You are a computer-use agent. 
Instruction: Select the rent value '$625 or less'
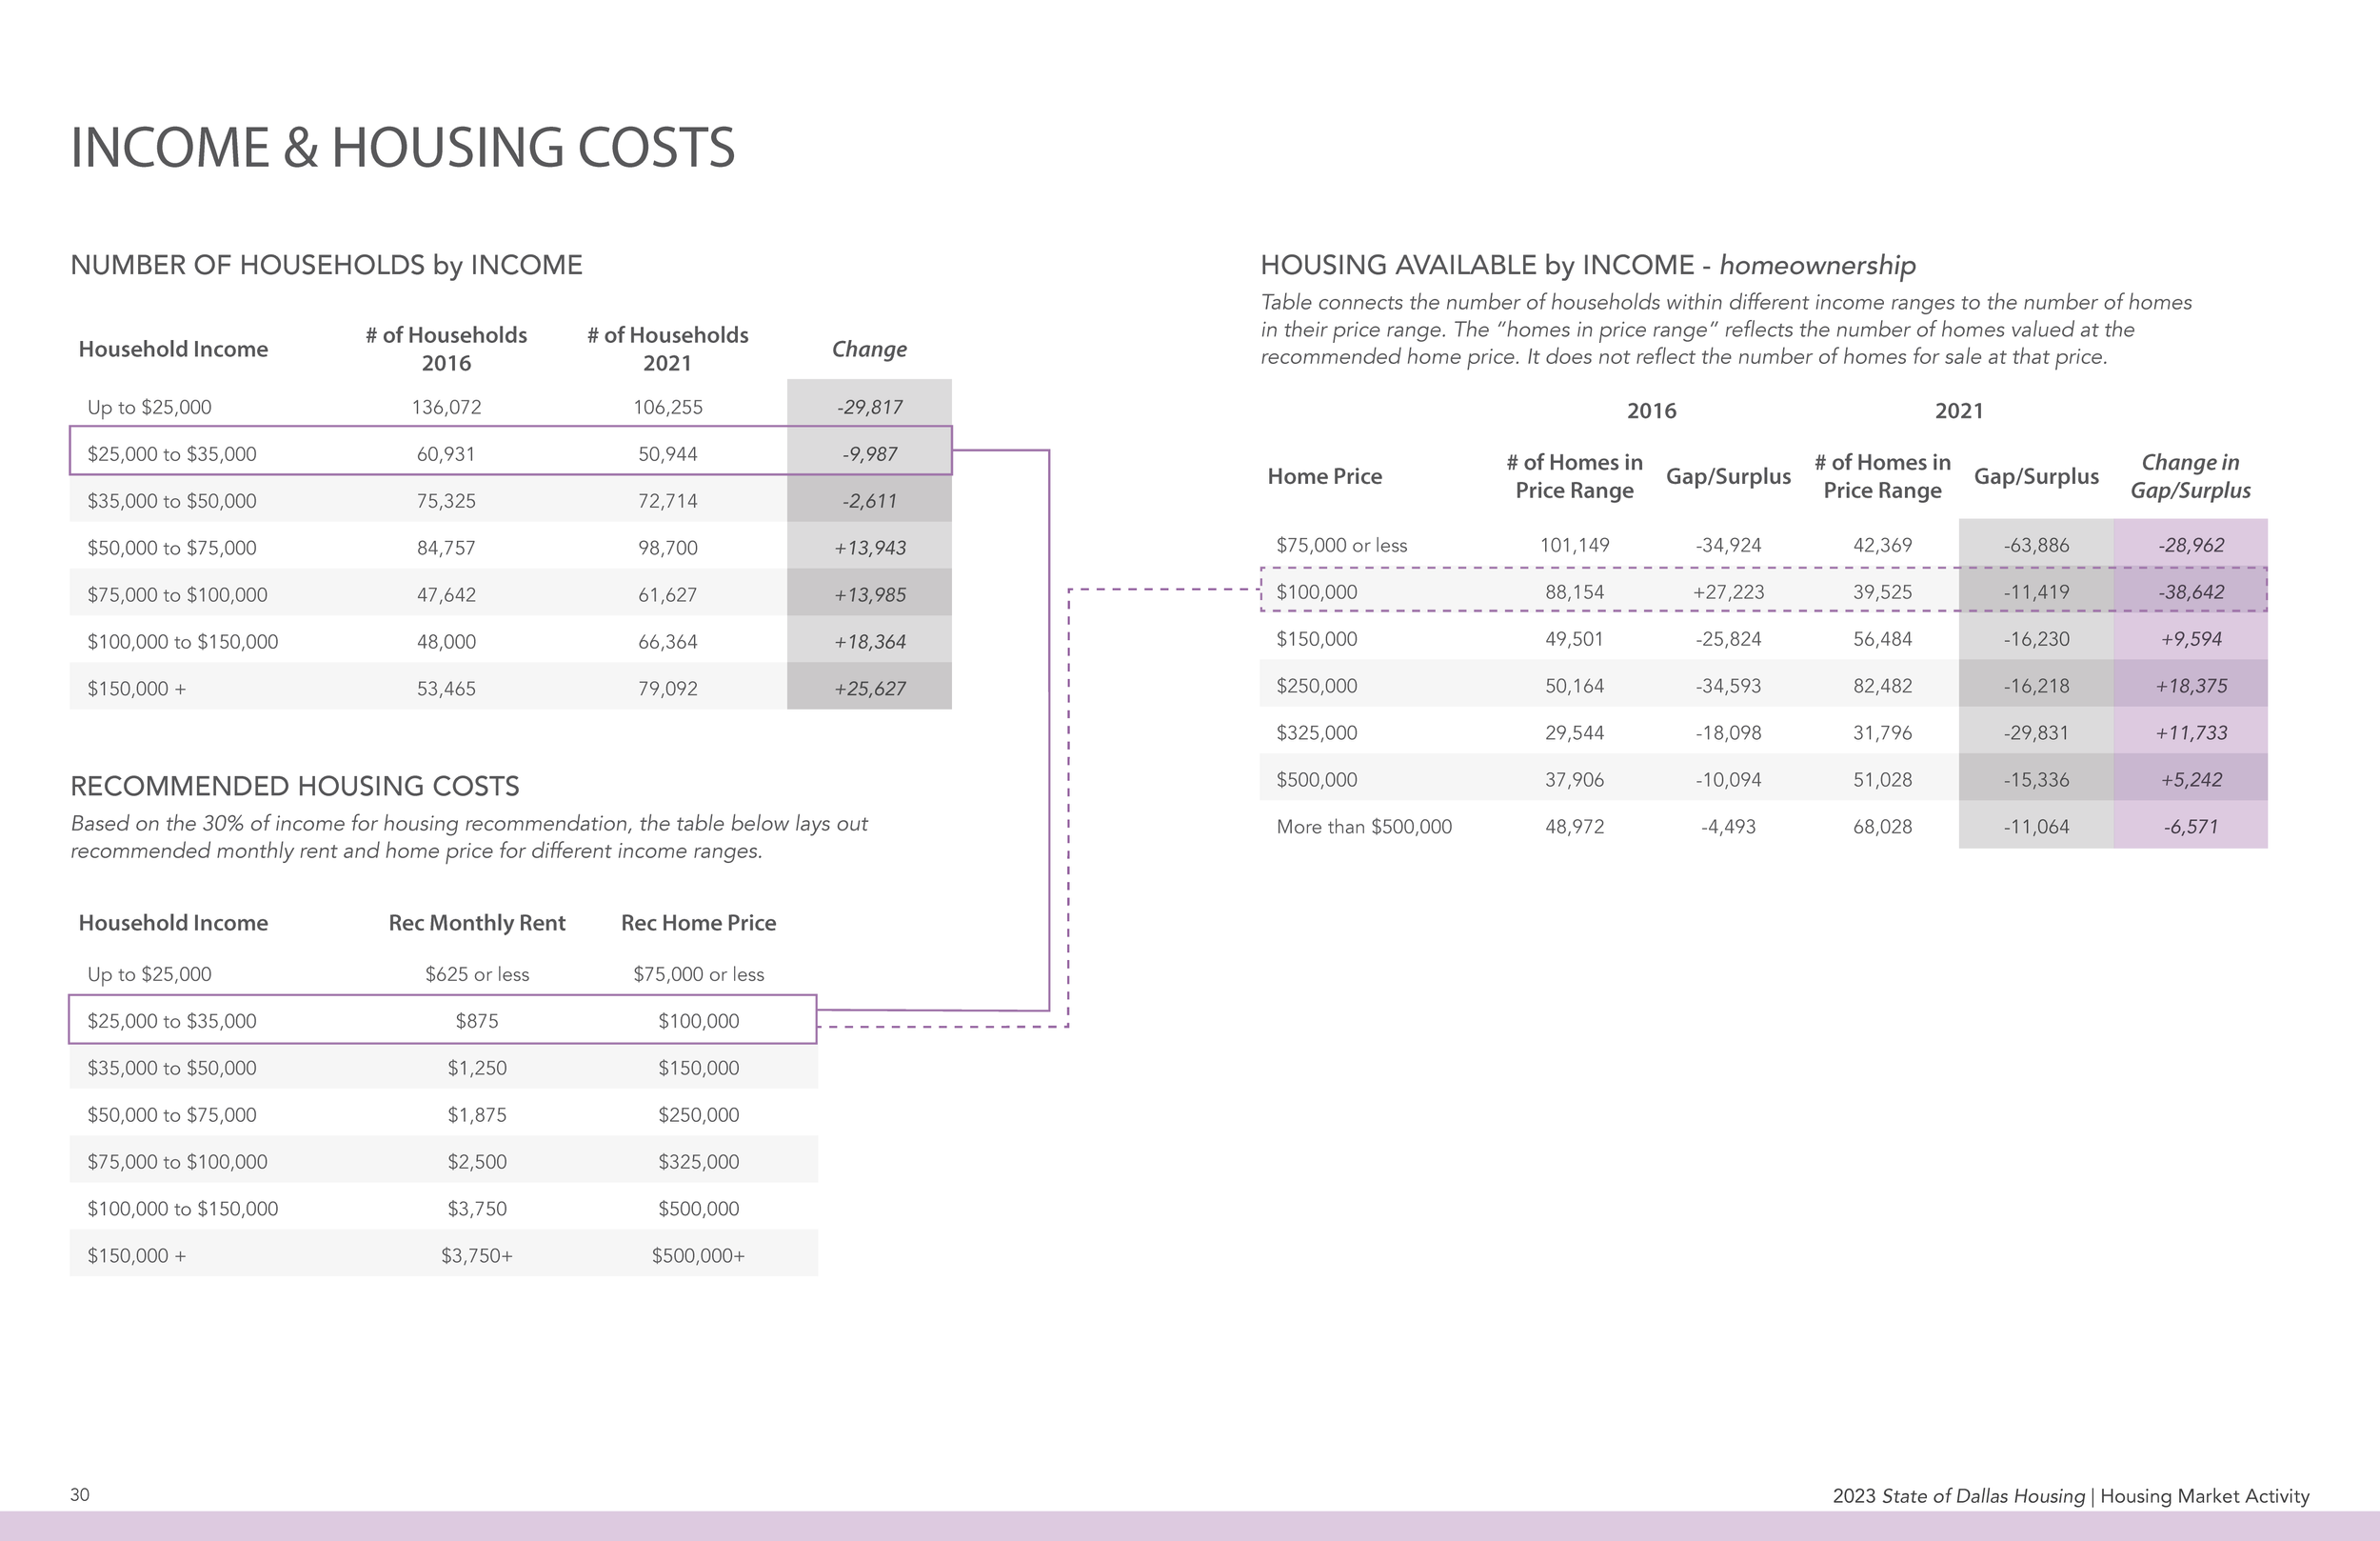(x=477, y=974)
